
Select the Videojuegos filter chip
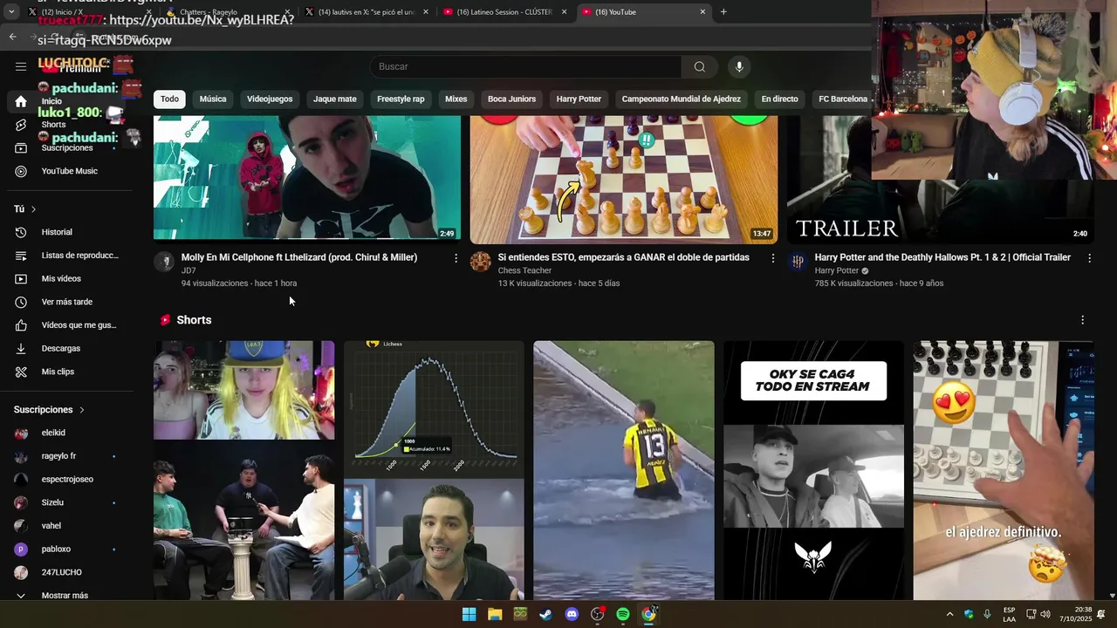(x=270, y=99)
